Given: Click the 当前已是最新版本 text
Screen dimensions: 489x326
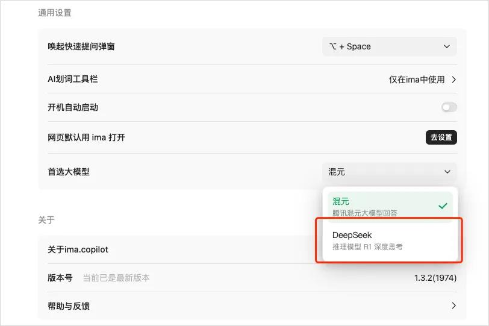Looking at the screenshot, I should click(x=116, y=278).
